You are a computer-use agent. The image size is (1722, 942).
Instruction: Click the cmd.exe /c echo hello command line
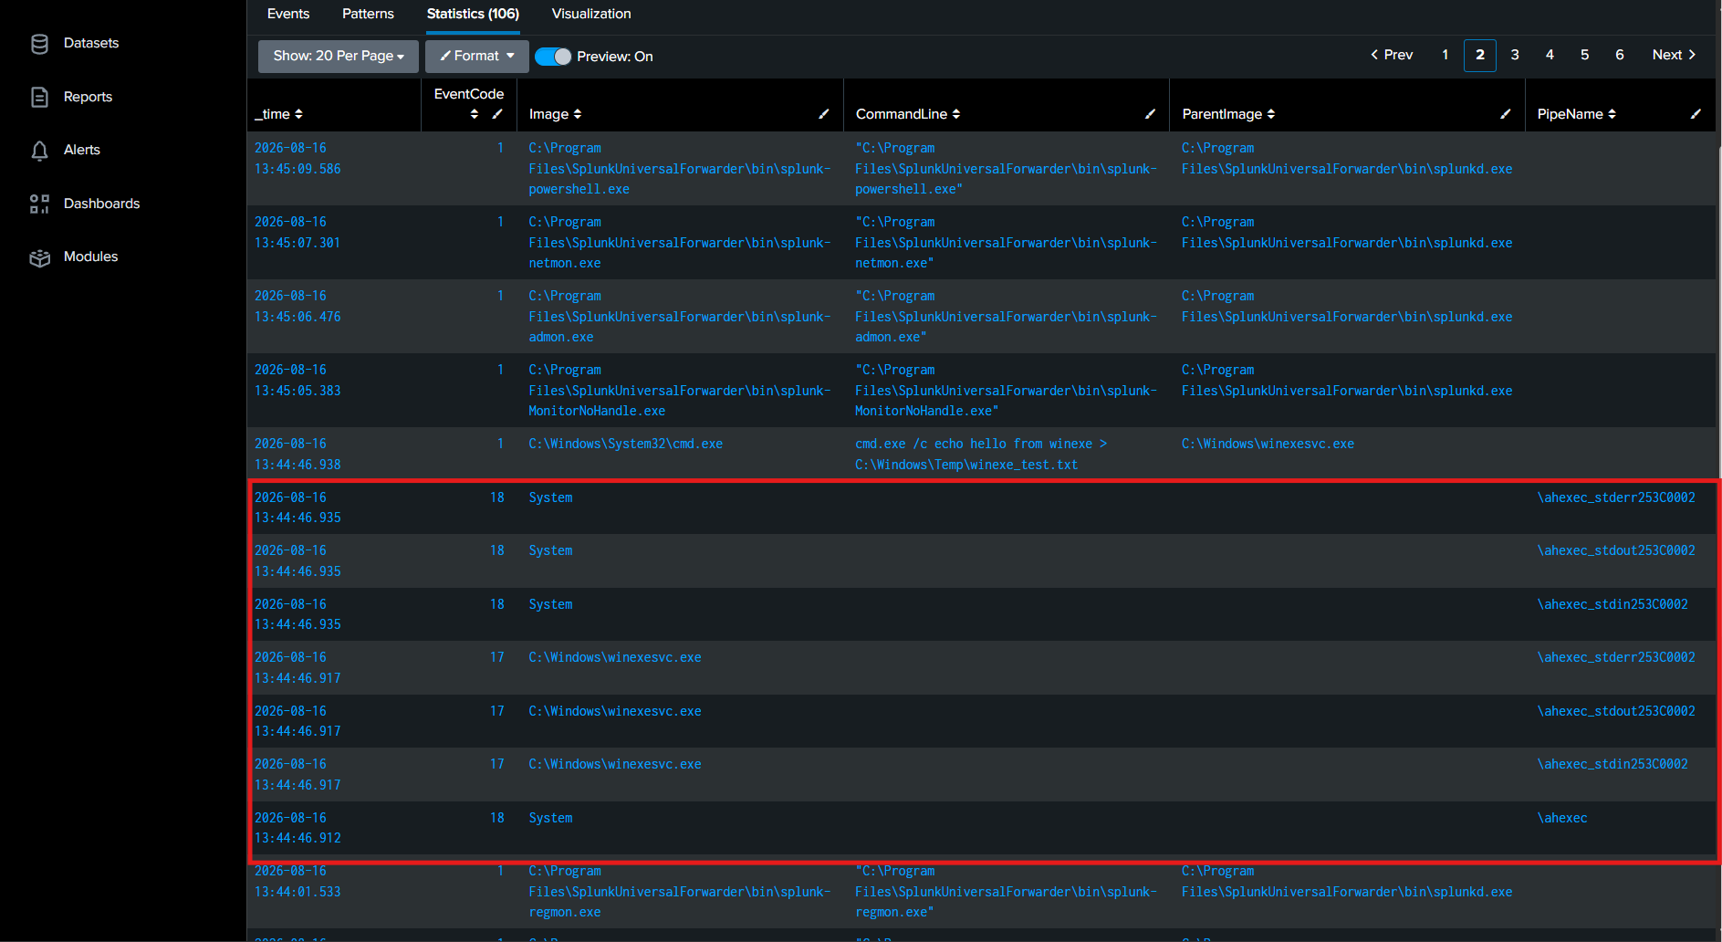pos(981,454)
